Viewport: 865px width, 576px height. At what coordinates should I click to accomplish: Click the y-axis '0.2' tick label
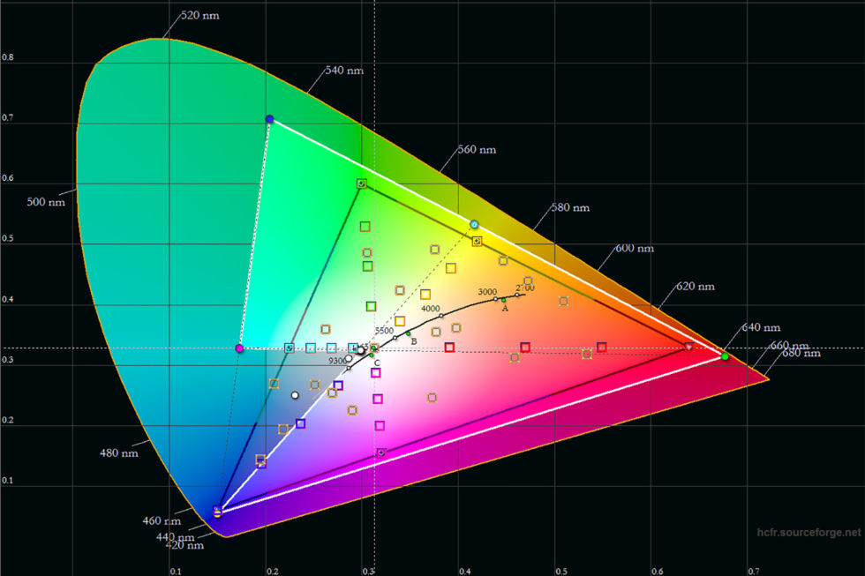click(x=7, y=420)
